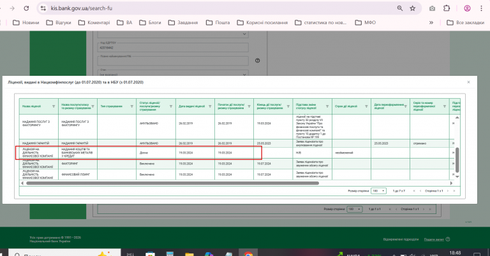Viewport: 490px width, 256px height.
Task: Open the 'Відокремлені підрозділи' footer link
Action: click(401, 239)
